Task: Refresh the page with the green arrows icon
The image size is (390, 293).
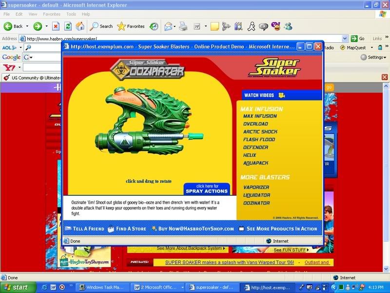Action: 68,26
